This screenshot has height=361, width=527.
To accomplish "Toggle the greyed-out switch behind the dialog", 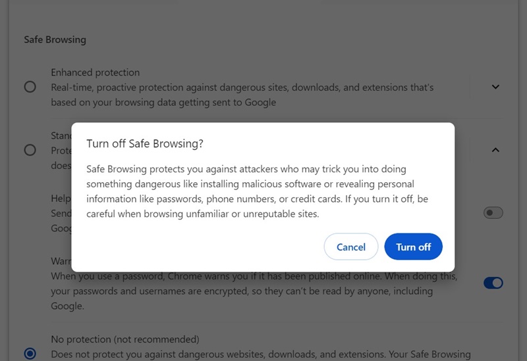I will point(493,212).
